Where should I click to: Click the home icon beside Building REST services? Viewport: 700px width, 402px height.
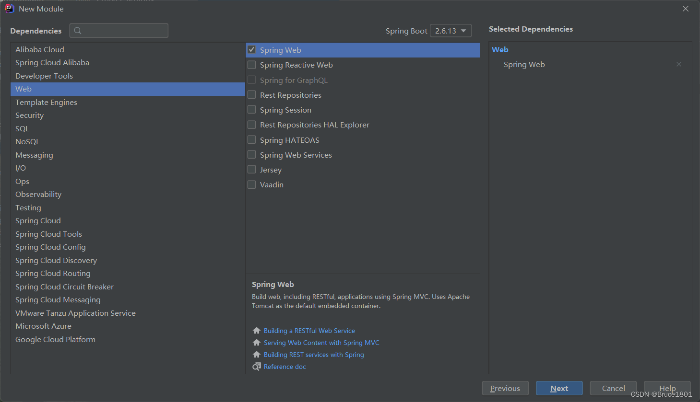[x=257, y=355]
